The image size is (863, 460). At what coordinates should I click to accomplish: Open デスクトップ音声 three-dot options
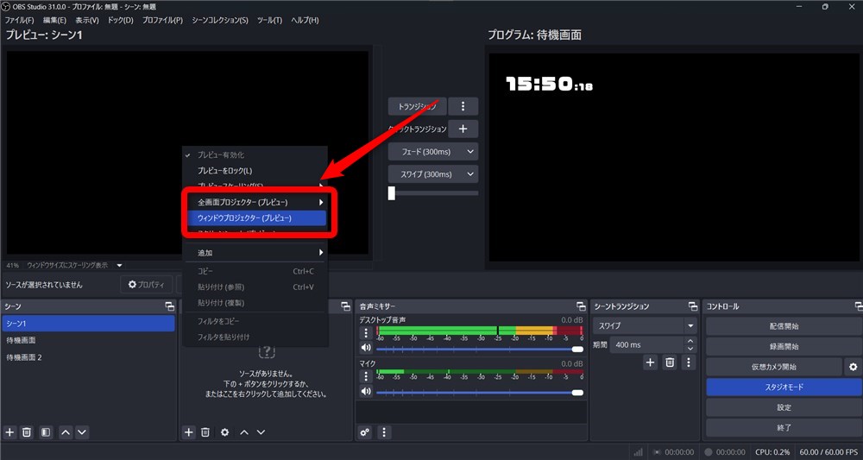click(366, 333)
